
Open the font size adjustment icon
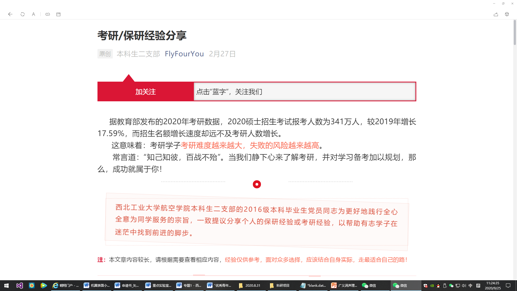pyautogui.click(x=33, y=14)
